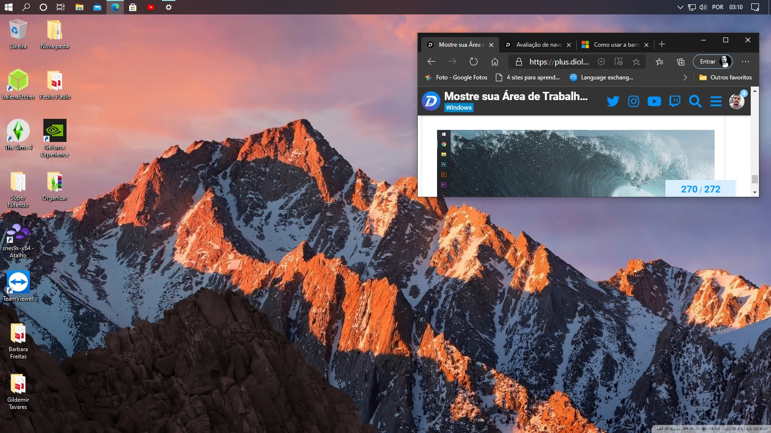The width and height of the screenshot is (771, 433).
Task: Refresh the current page
Action: click(x=473, y=62)
